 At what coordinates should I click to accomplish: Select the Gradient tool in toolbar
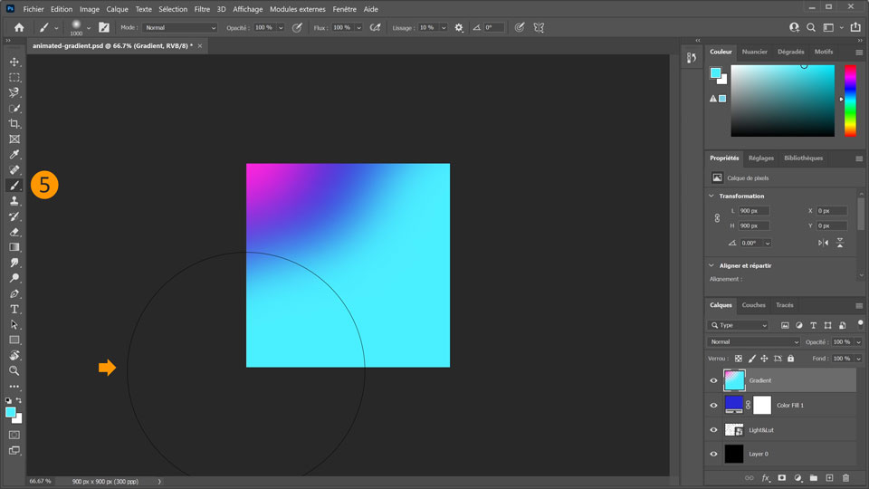(x=14, y=247)
